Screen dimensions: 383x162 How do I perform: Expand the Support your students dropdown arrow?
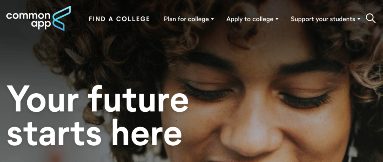coord(359,19)
